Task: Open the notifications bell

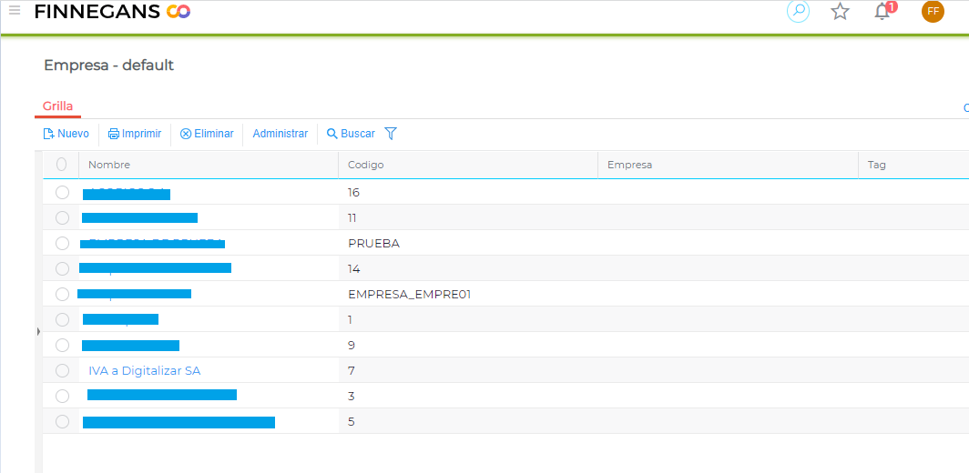Action: 883,11
